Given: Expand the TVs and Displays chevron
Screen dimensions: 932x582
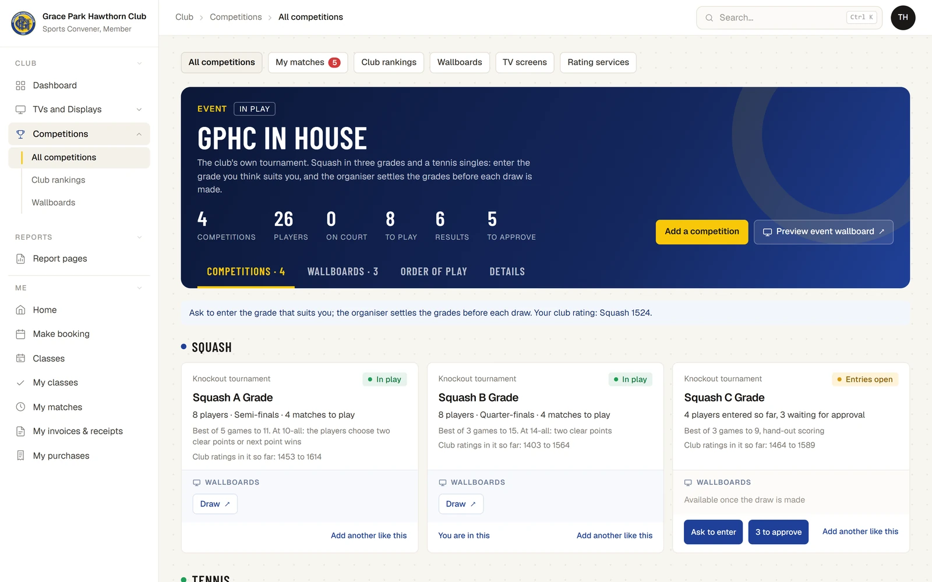Looking at the screenshot, I should coord(139,109).
